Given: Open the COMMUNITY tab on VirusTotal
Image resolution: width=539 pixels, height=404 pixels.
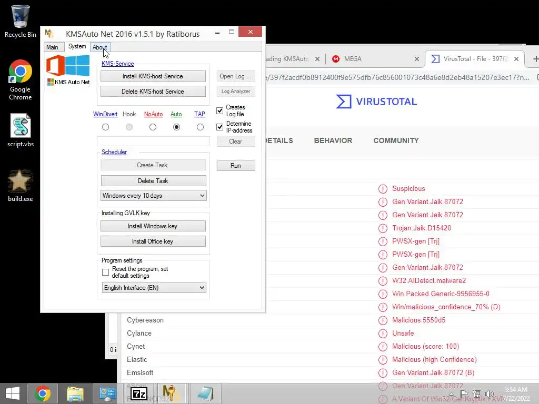Looking at the screenshot, I should [x=396, y=140].
